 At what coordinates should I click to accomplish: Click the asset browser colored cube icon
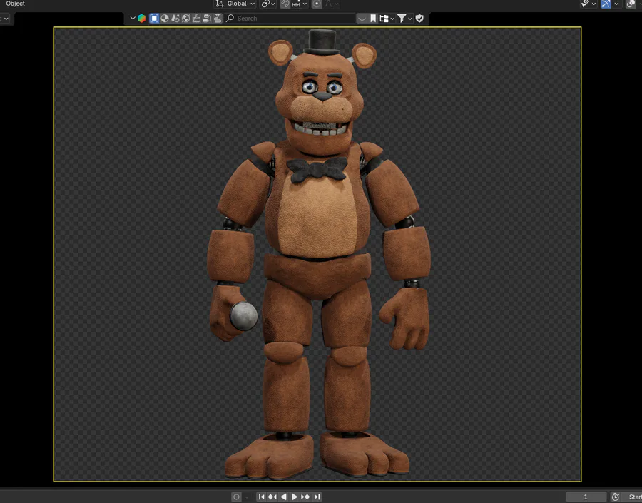pos(142,18)
